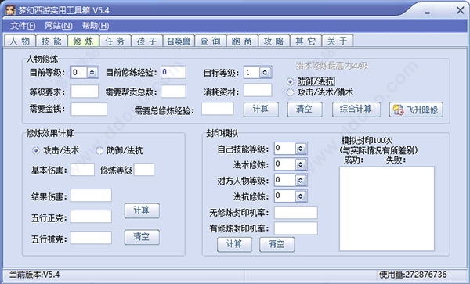
Task: Click the 需要总修炼经验 field
Action: pos(217,109)
